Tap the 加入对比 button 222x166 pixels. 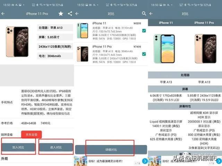coord(18,147)
